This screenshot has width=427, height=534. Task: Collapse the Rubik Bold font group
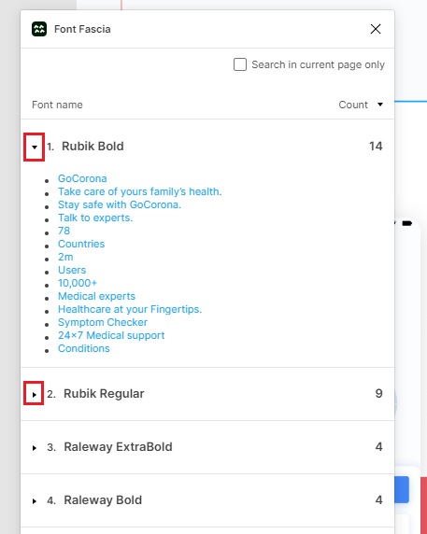point(34,147)
